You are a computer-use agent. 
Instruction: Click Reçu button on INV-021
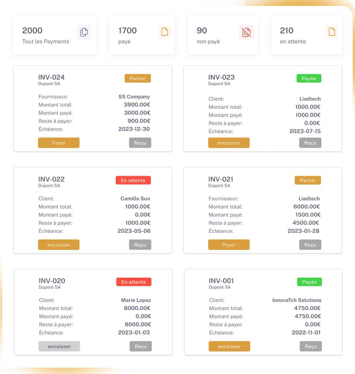pyautogui.click(x=310, y=245)
